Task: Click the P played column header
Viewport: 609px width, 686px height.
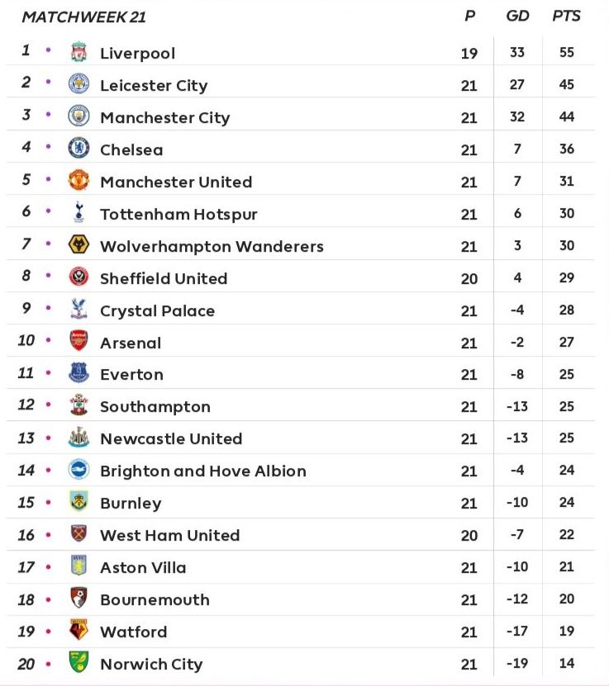Action: tap(470, 16)
